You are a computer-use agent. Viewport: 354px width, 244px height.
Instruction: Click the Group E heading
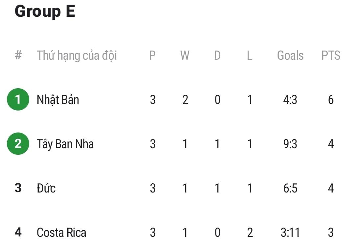tap(45, 11)
